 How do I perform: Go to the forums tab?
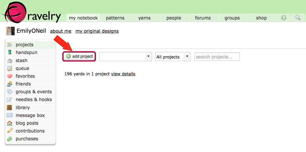pyautogui.click(x=203, y=18)
